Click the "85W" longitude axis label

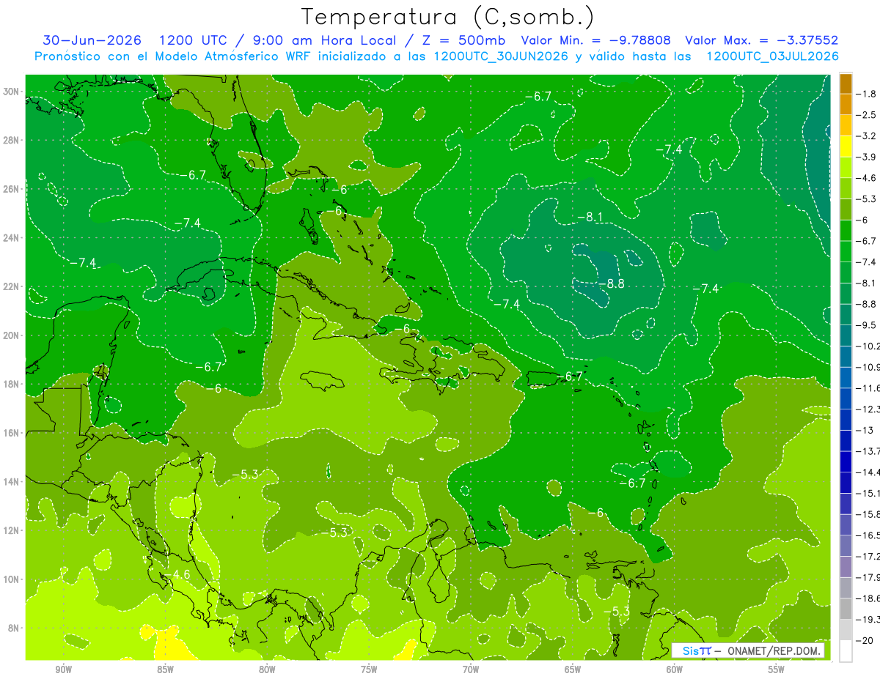coord(165,669)
